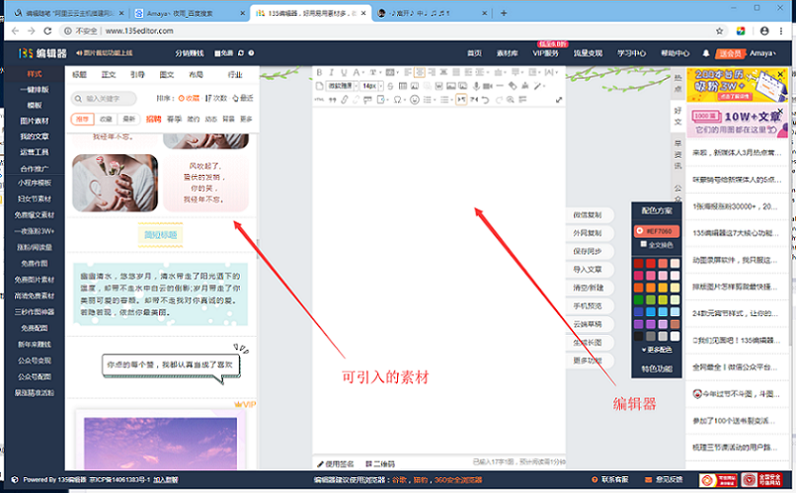Image resolution: width=796 pixels, height=493 pixels.
Task: Open new browser tab with plus
Action: [x=504, y=13]
